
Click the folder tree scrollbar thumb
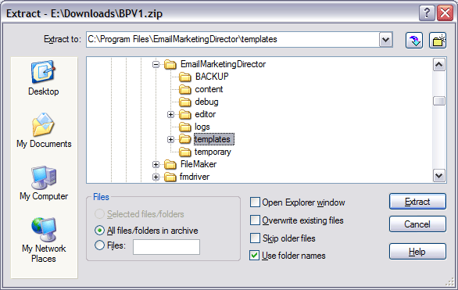click(x=439, y=101)
